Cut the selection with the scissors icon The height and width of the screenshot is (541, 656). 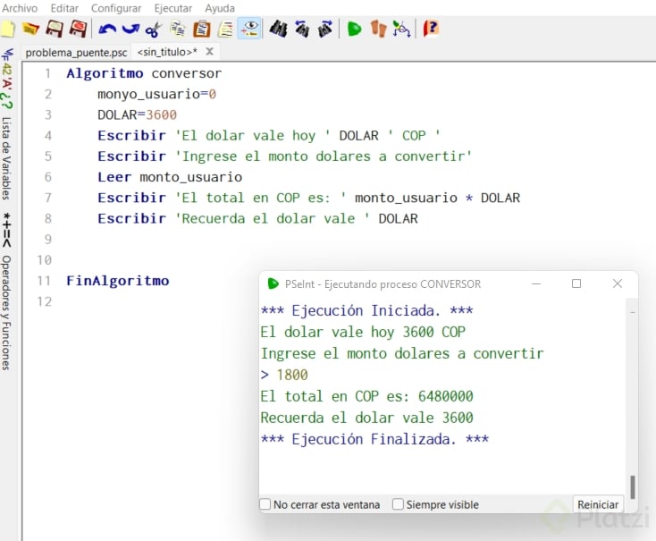154,30
